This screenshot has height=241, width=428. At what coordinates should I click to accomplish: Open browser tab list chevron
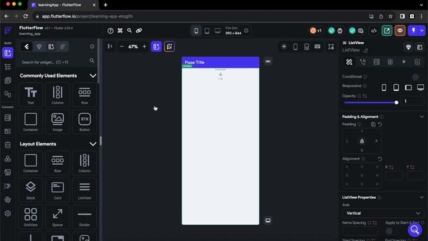pos(422,5)
